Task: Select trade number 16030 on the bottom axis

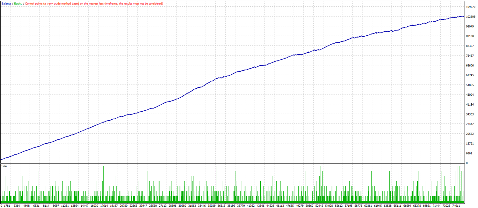Action: coord(95,206)
